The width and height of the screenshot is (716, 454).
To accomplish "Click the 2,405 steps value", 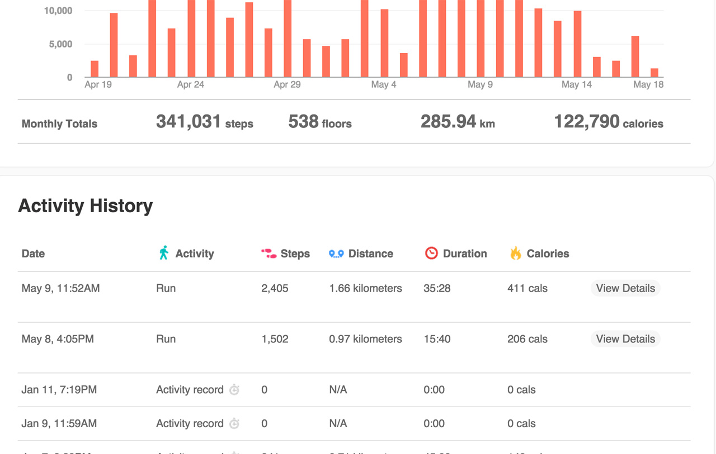I will (x=275, y=289).
